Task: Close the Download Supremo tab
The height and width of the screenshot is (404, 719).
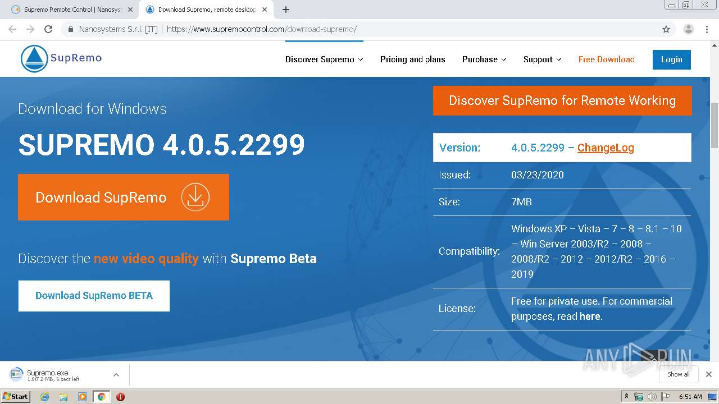Action: (266, 10)
